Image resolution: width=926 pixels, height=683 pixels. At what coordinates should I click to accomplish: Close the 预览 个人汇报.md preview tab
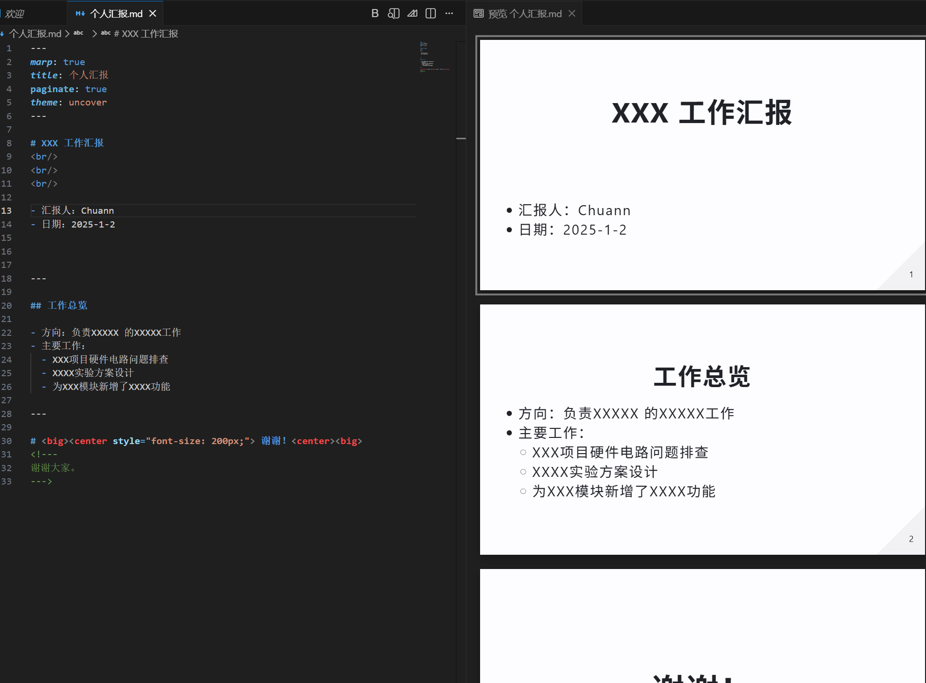pyautogui.click(x=572, y=13)
